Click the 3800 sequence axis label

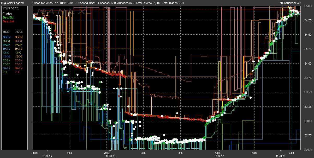(181, 153)
